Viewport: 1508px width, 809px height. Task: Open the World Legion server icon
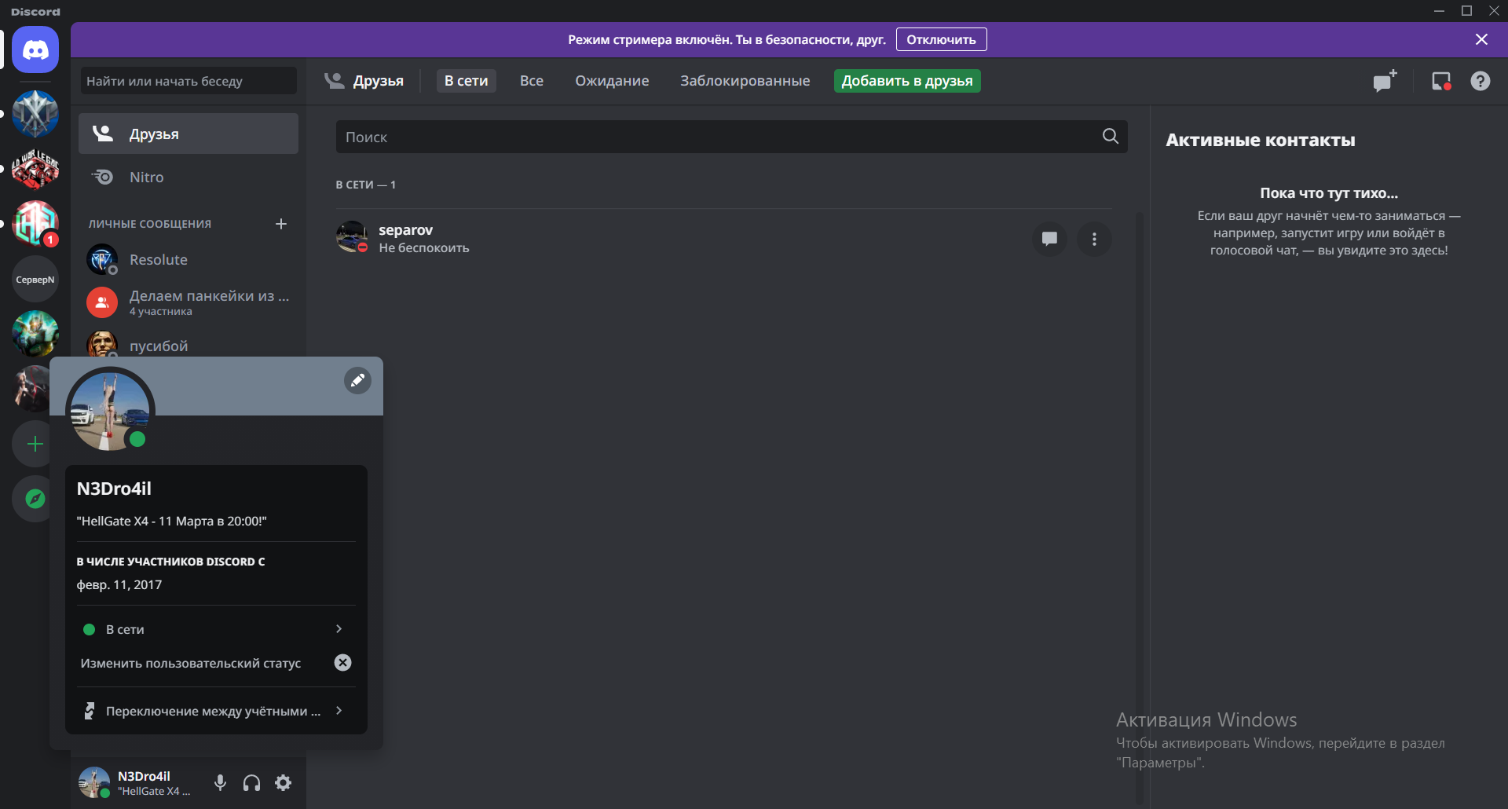coord(35,169)
